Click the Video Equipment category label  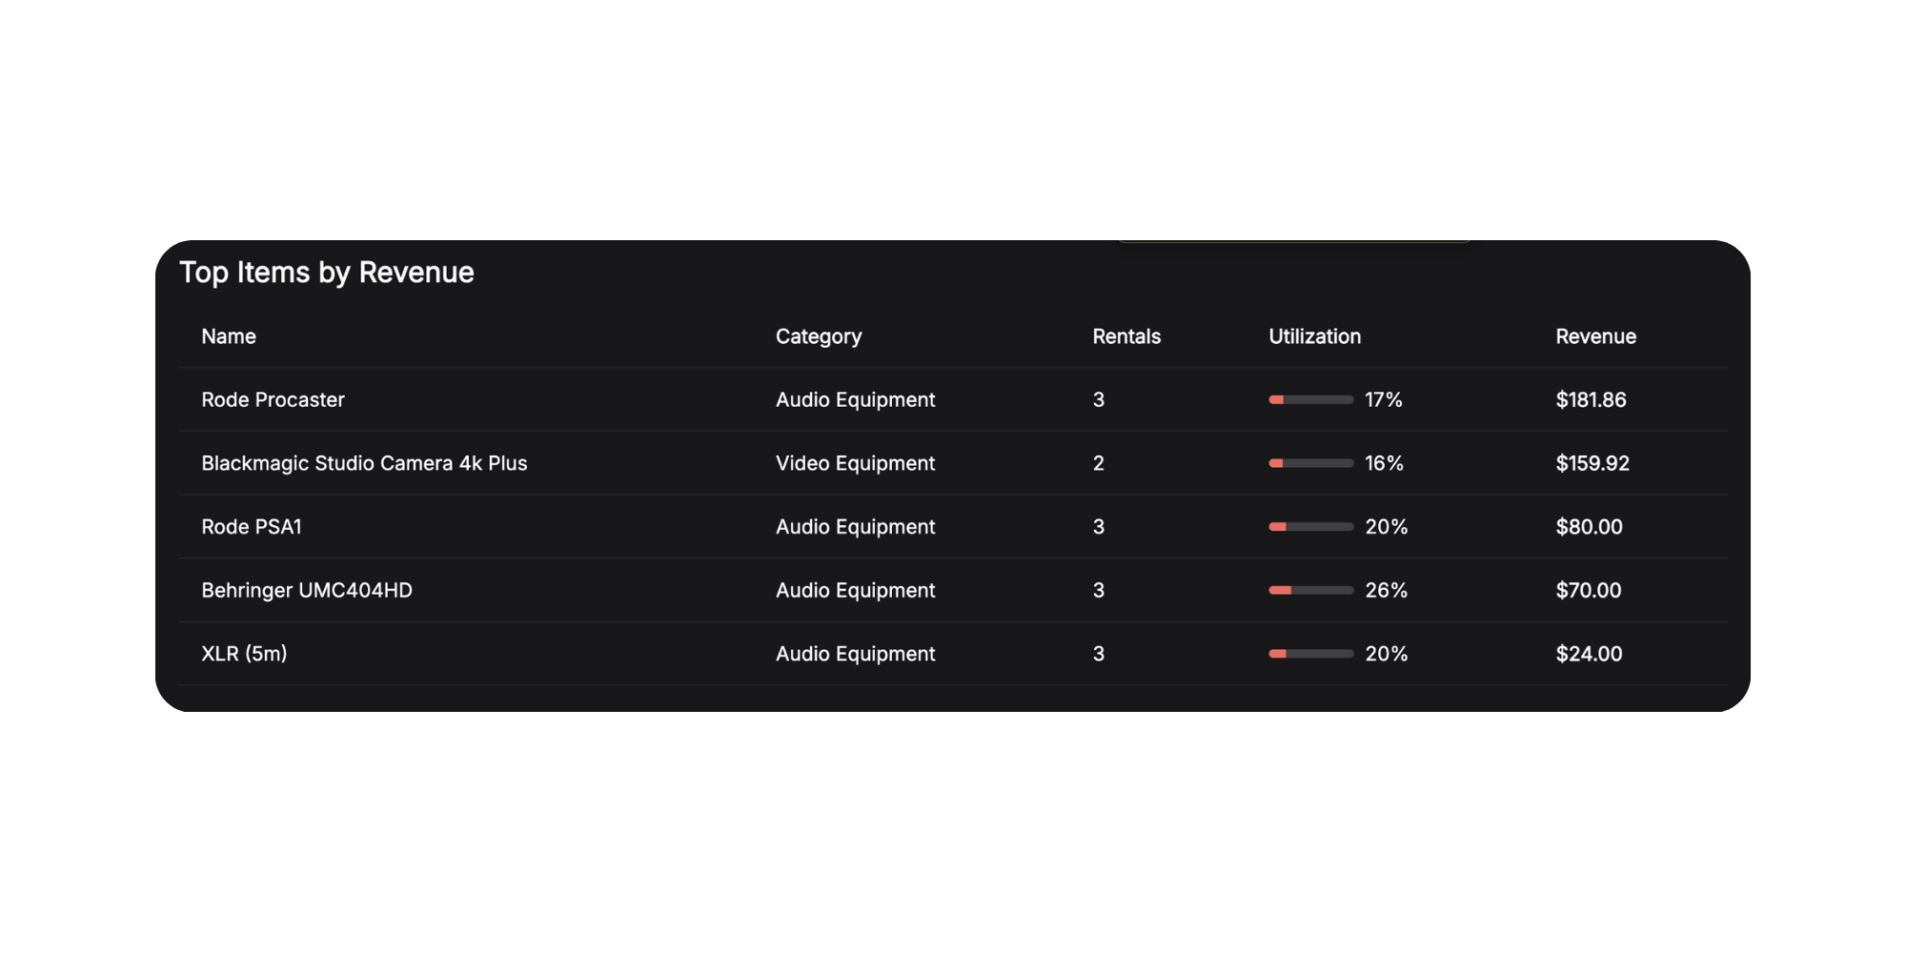click(855, 463)
